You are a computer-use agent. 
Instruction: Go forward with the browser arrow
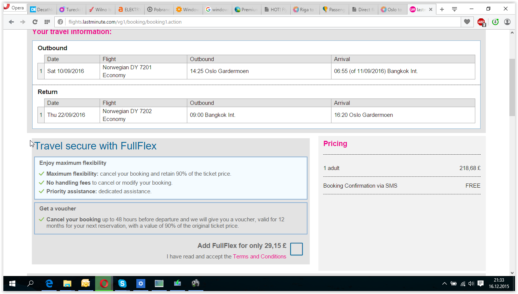[x=23, y=22]
